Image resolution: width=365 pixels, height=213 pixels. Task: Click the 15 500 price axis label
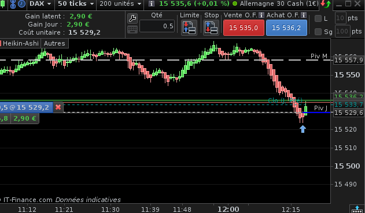pyautogui.click(x=347, y=166)
